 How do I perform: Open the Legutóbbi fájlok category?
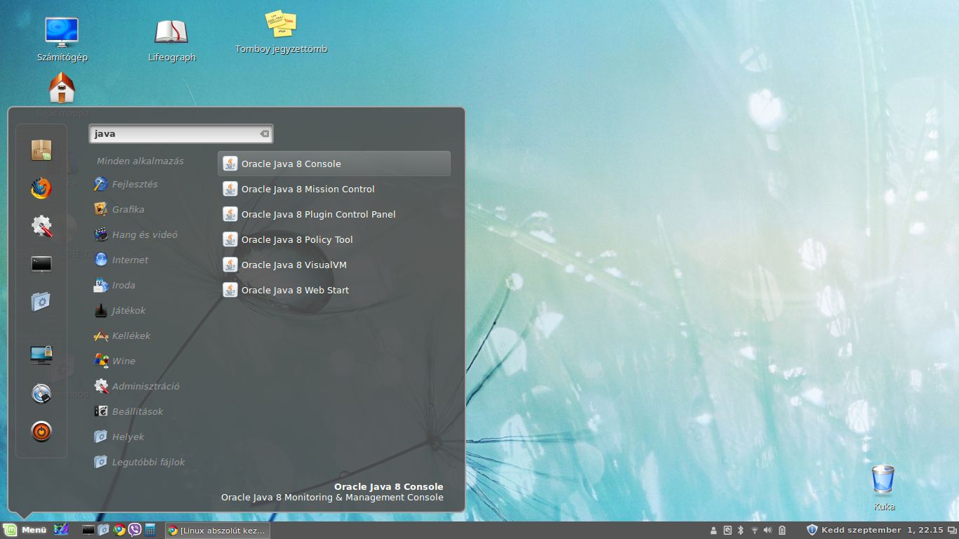(x=148, y=462)
